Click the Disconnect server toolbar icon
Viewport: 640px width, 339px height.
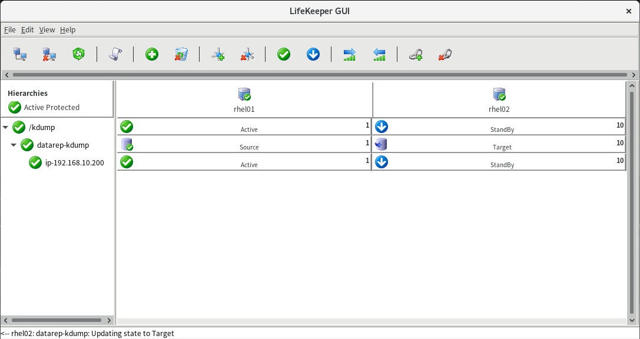coord(49,55)
